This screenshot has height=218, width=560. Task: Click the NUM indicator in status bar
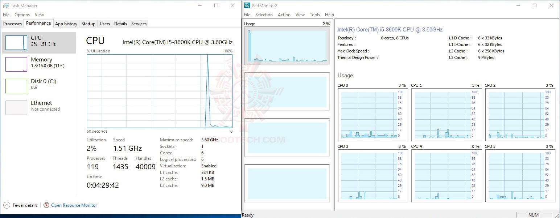(x=534, y=215)
